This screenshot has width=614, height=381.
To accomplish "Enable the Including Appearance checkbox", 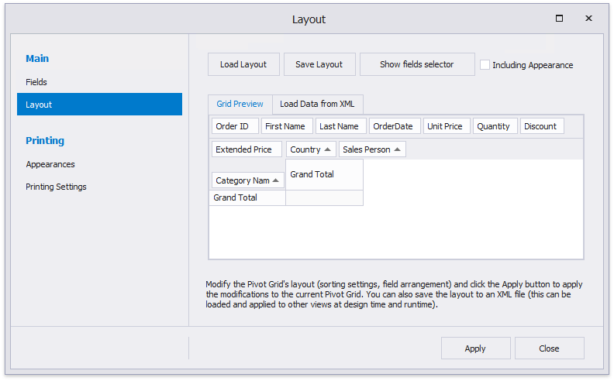I will point(485,65).
